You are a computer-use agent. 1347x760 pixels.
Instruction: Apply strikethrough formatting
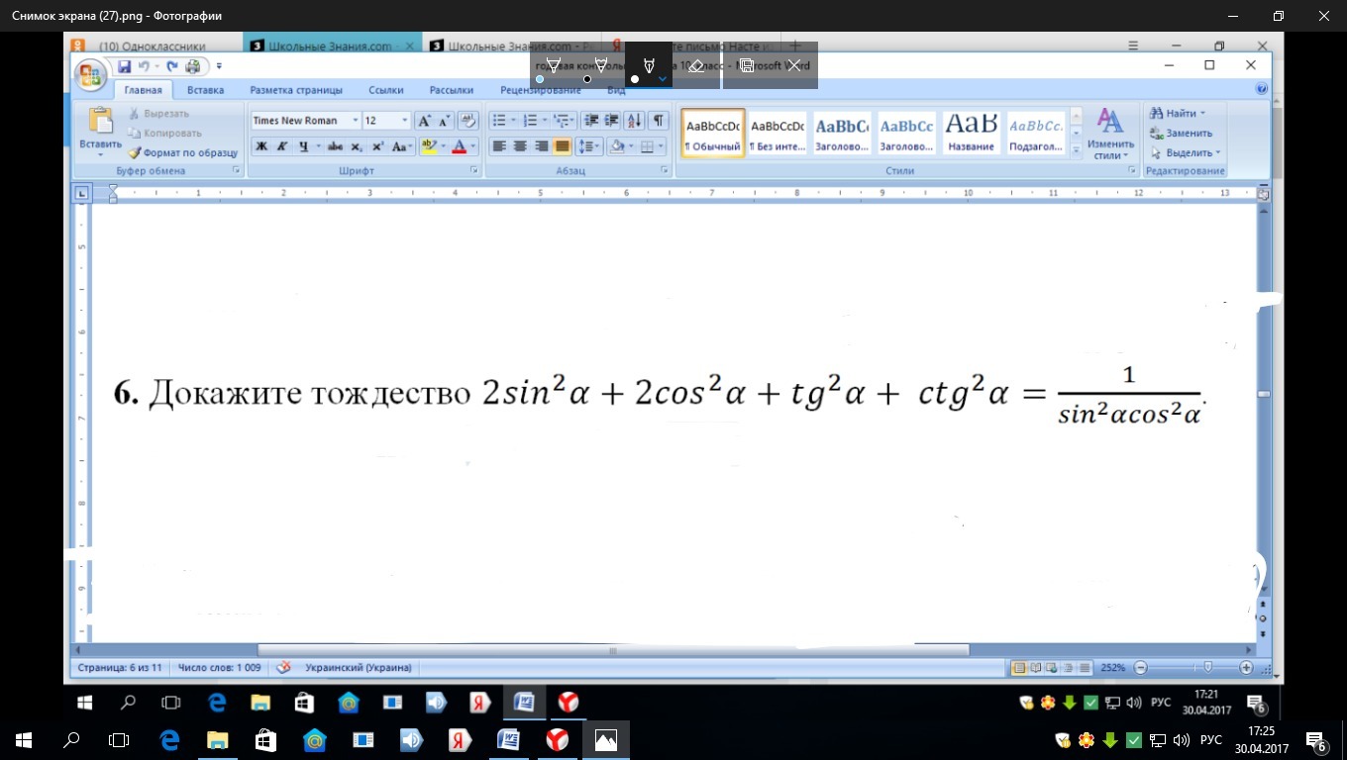(335, 146)
